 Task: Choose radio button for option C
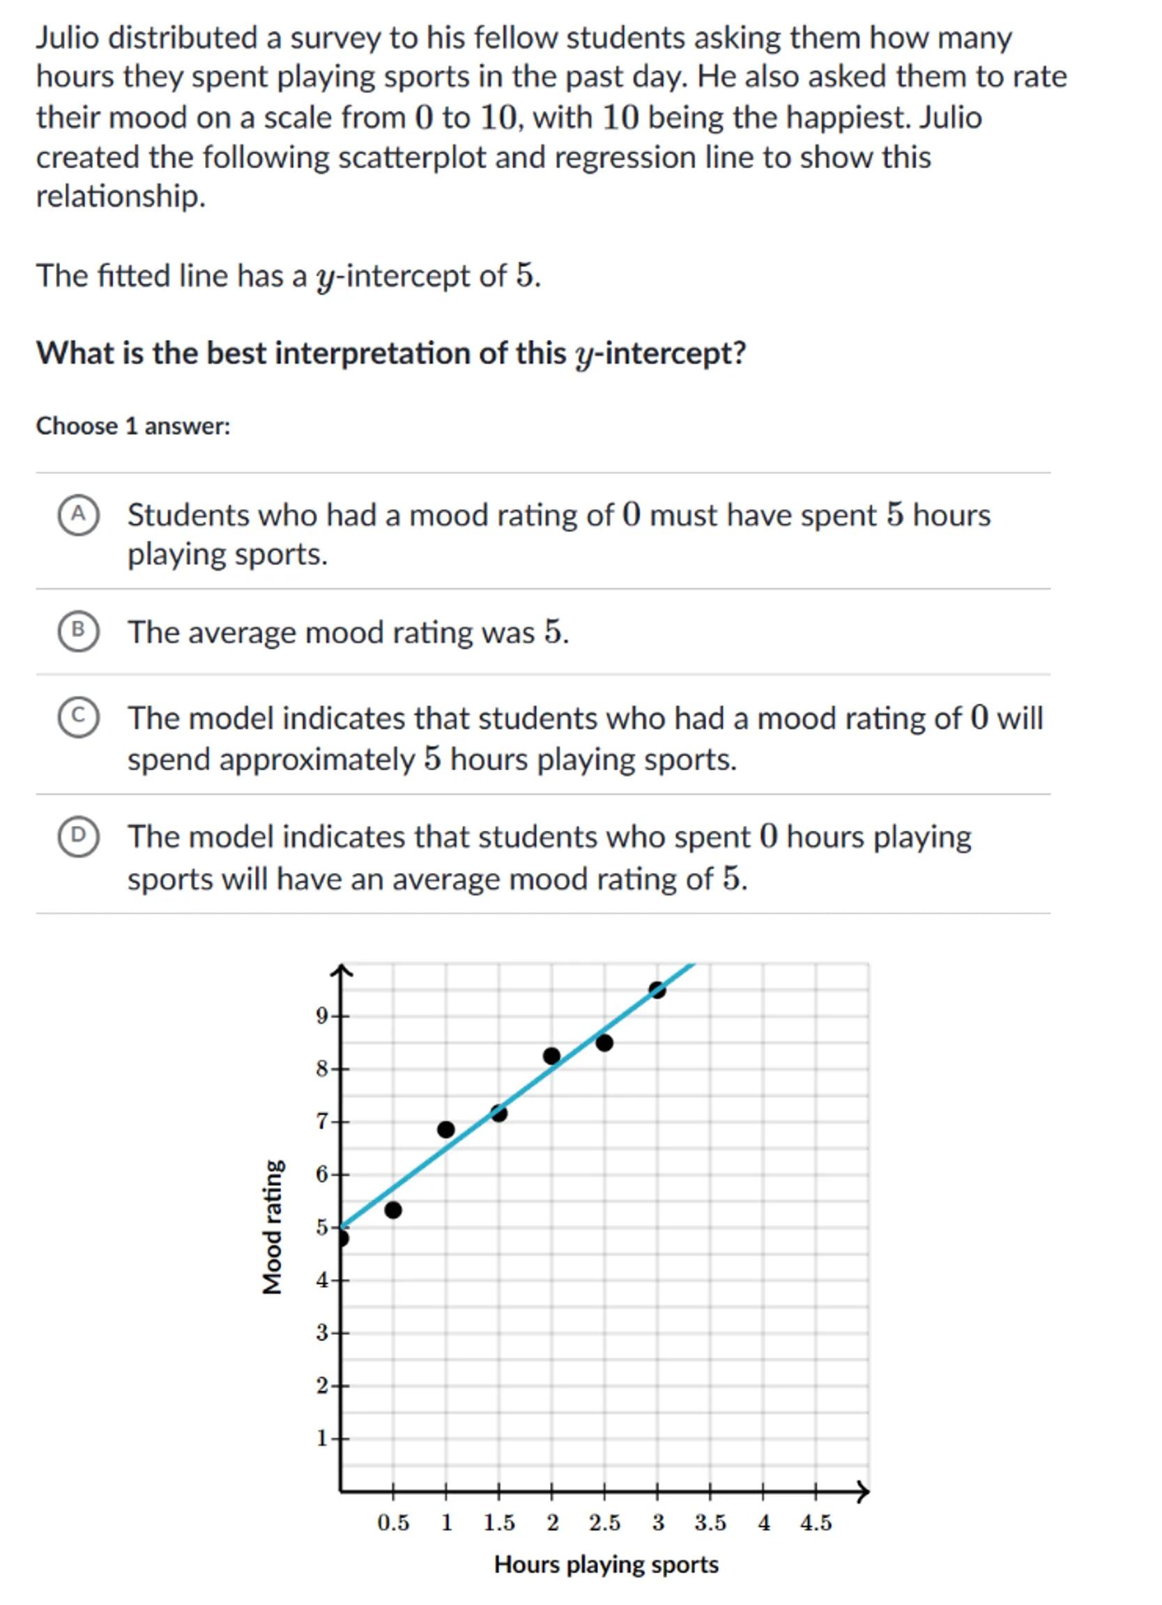[79, 718]
